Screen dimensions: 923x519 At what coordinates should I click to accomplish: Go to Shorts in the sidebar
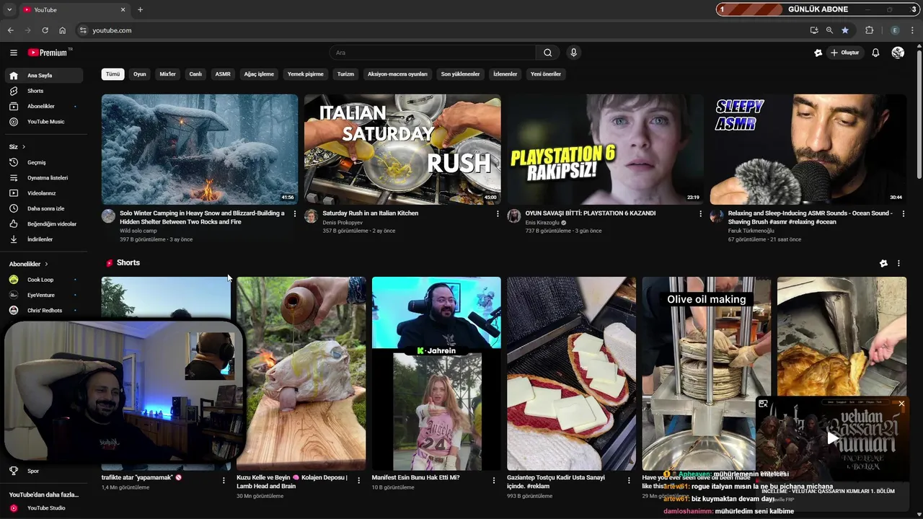coord(44,91)
